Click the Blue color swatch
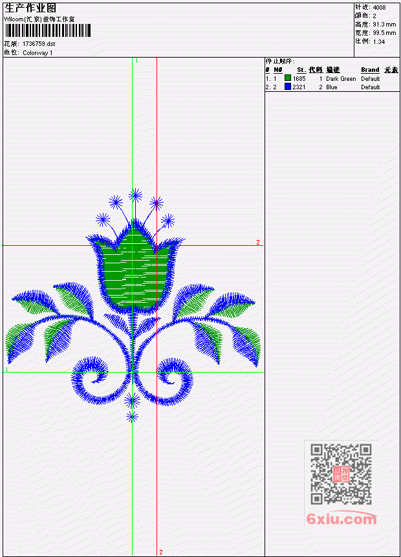This screenshot has height=557, width=401. tap(288, 86)
